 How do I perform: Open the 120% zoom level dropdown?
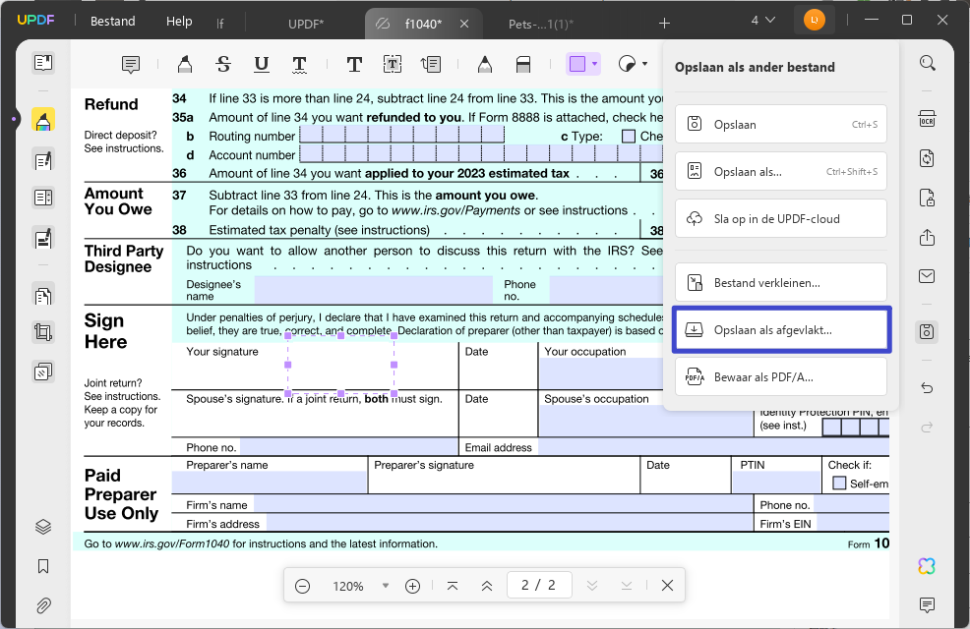coord(386,585)
